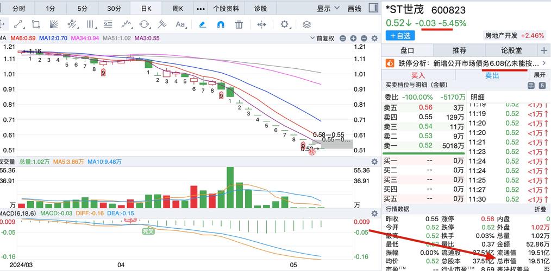Select the pitchfork drawing tool

(x=162, y=24)
